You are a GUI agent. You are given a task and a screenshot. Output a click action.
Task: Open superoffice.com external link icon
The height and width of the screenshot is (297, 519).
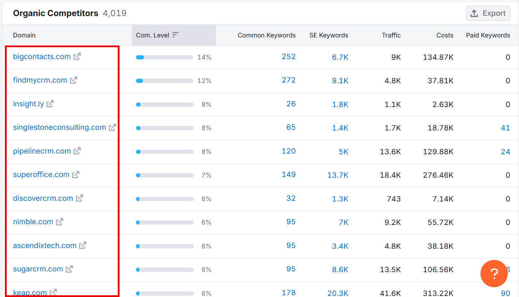[76, 175]
